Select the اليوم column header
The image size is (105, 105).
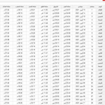[x=100, y=7]
